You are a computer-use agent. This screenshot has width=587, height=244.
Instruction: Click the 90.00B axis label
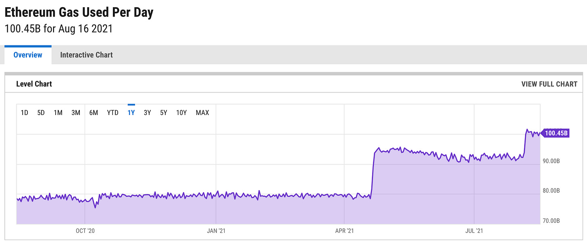pos(551,161)
